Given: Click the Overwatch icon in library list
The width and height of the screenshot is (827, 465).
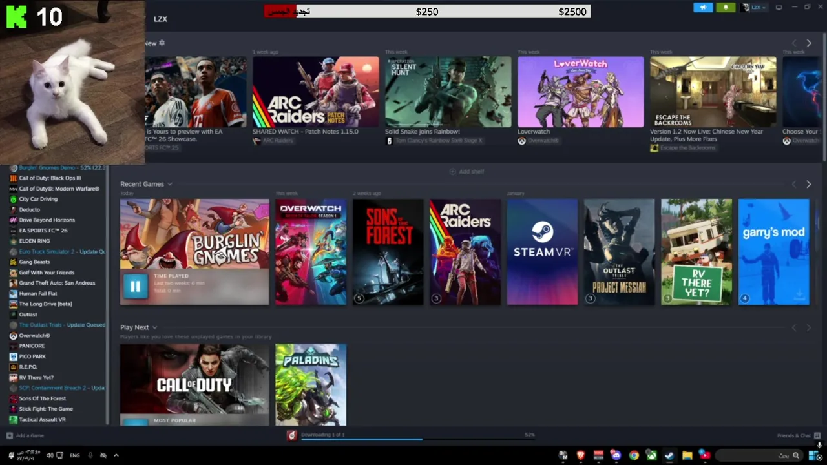Looking at the screenshot, I should (x=13, y=335).
